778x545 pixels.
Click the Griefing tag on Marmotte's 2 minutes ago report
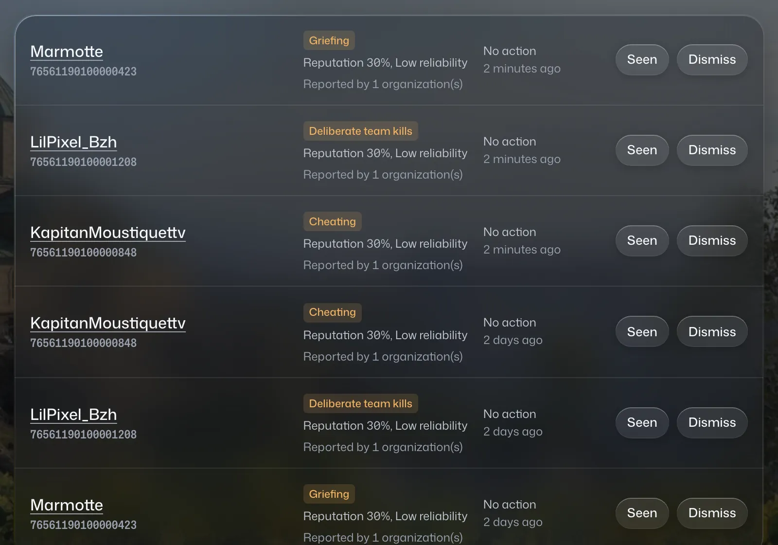[x=329, y=40]
